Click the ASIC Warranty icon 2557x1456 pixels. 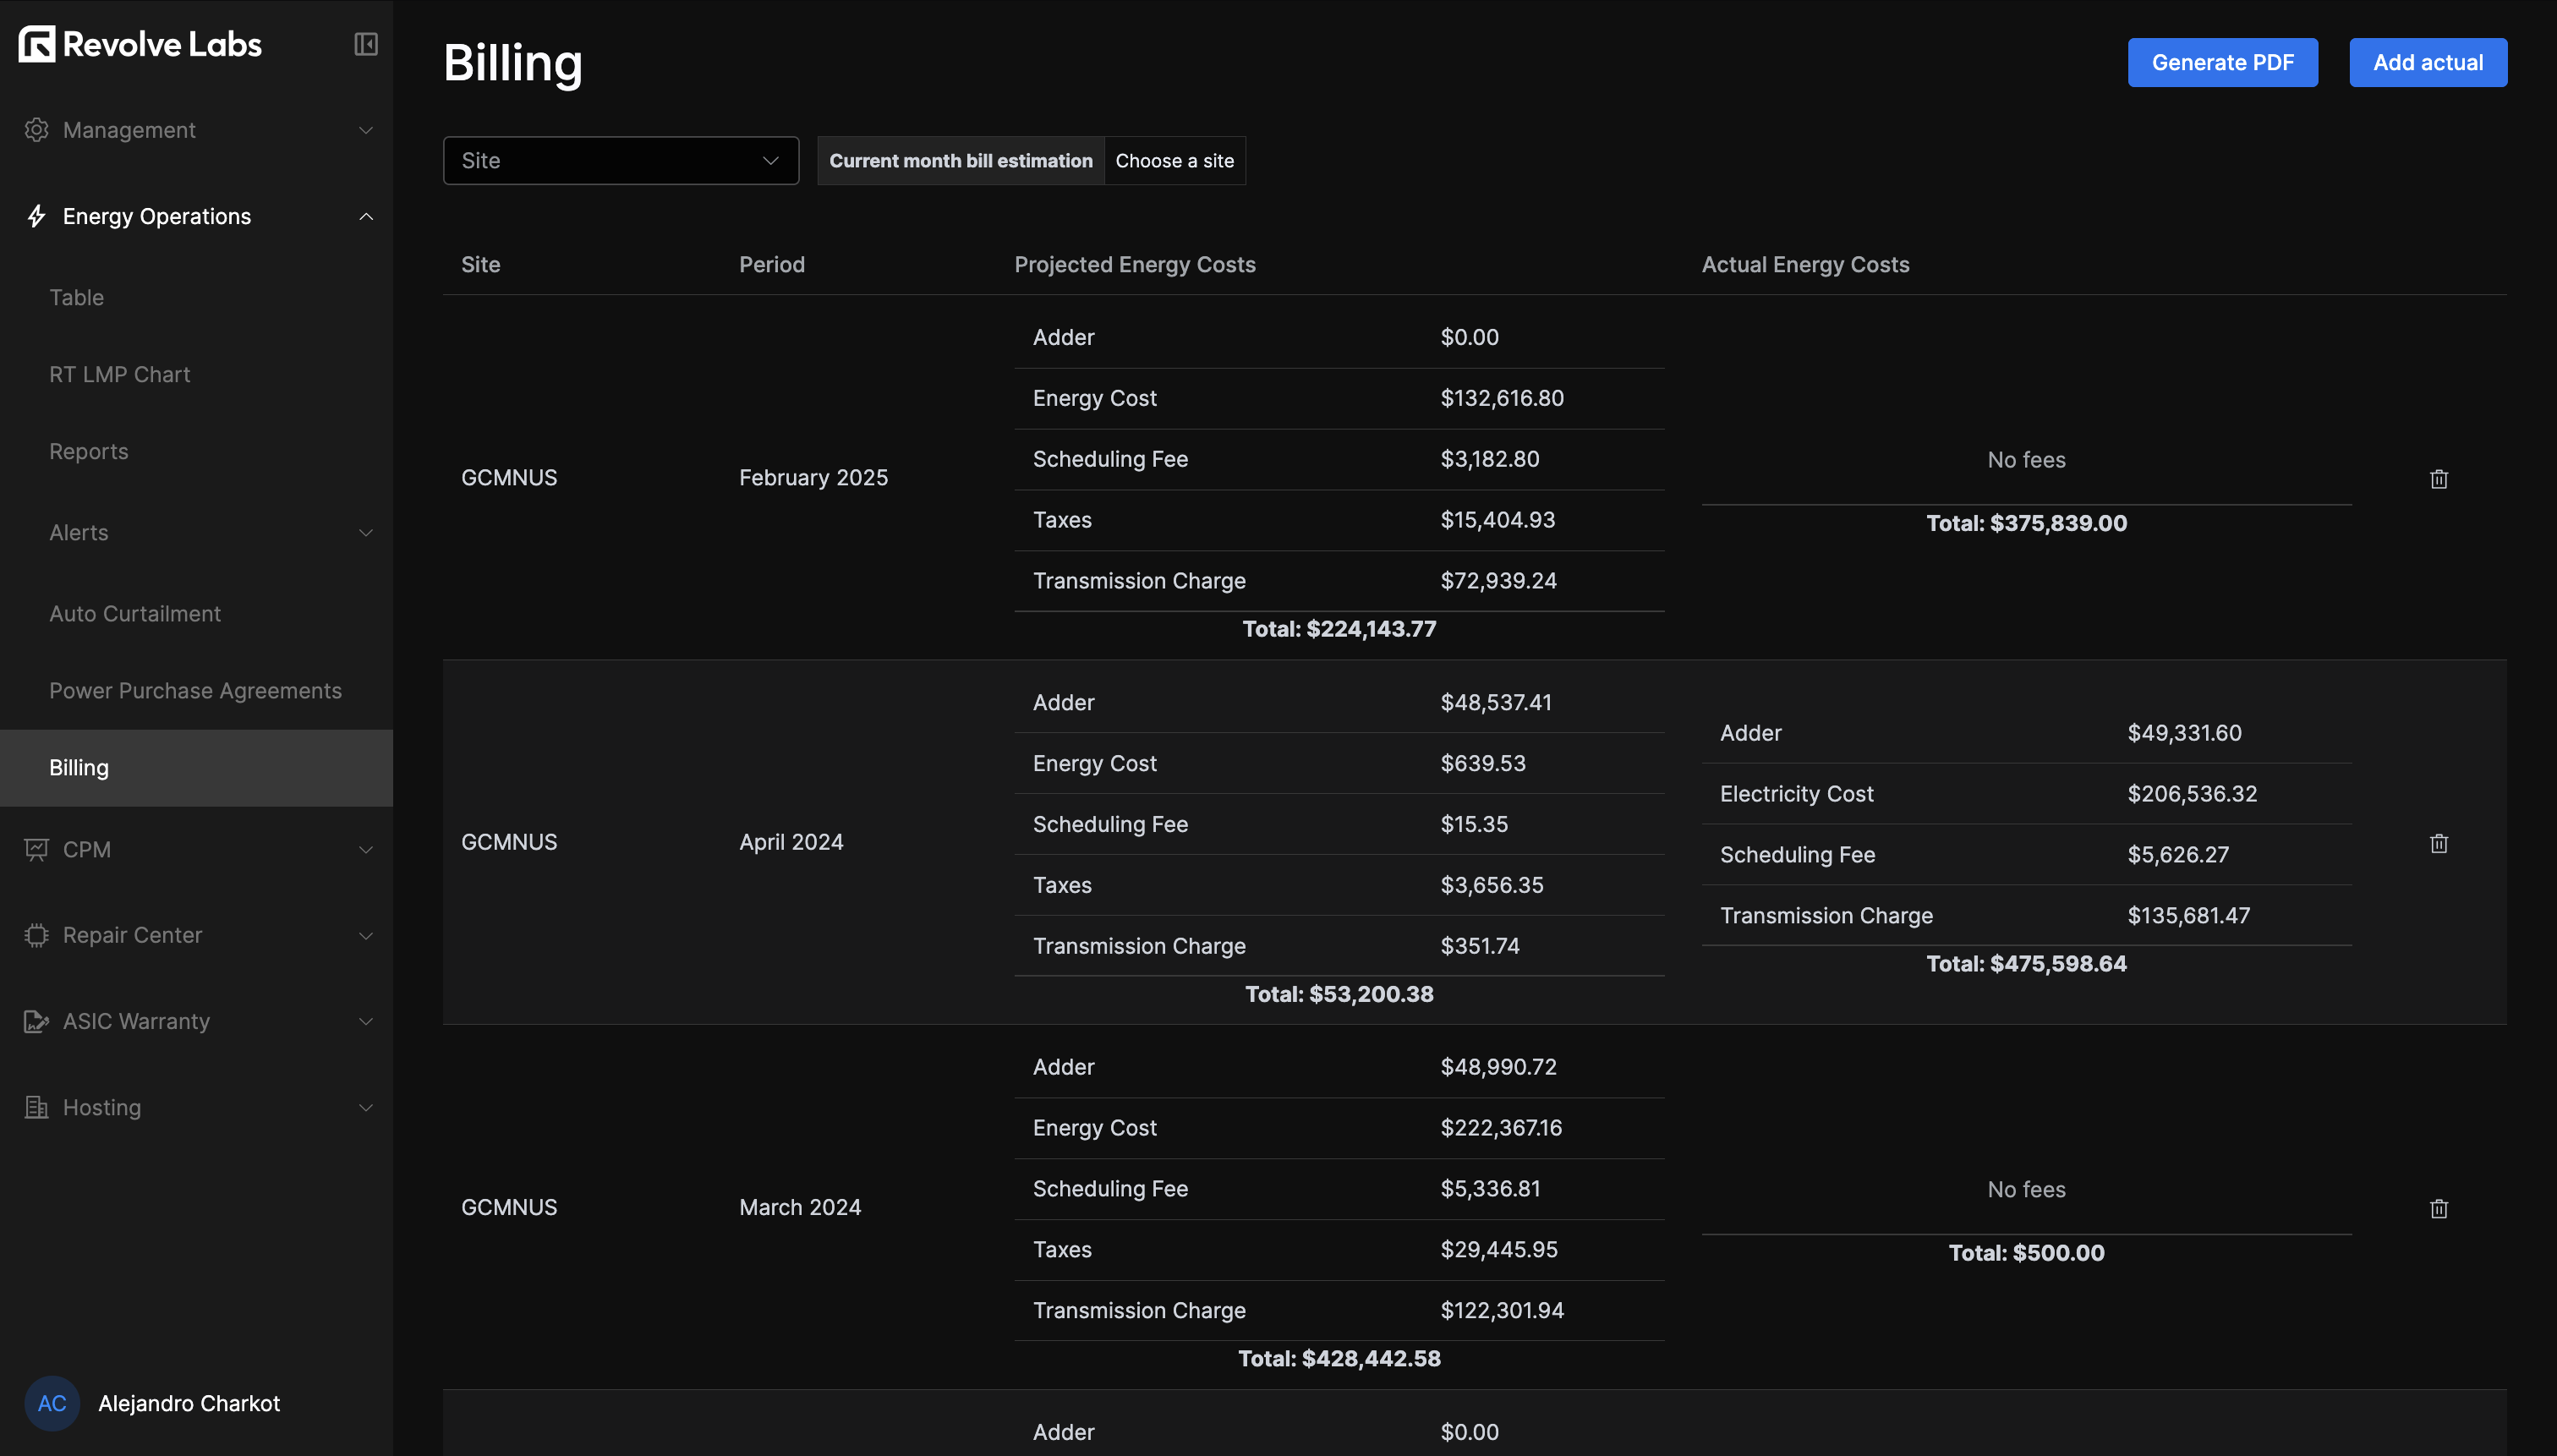tap(37, 1021)
